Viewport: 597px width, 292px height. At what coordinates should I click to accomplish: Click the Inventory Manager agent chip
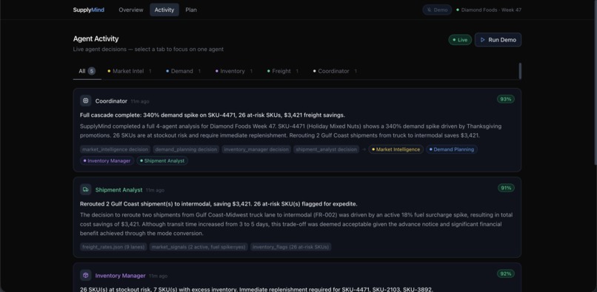coord(107,161)
